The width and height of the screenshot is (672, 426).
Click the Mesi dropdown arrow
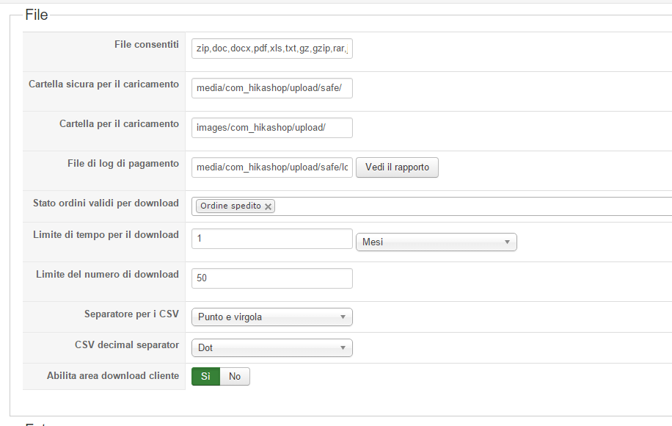point(507,242)
